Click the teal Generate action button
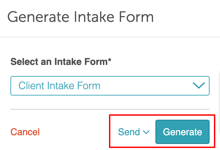The width and height of the screenshot is (220, 150). coord(182,132)
